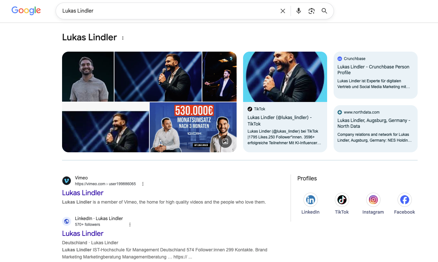Click the IST-Hochschule für Management snippet
The height and width of the screenshot is (262, 438).
pos(165,253)
